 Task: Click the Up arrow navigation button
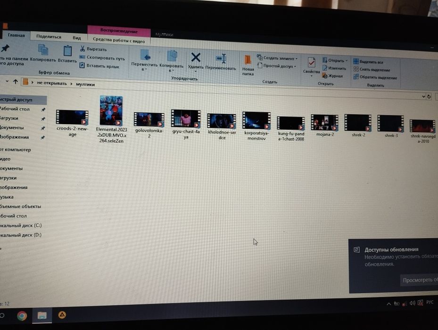pos(16,82)
